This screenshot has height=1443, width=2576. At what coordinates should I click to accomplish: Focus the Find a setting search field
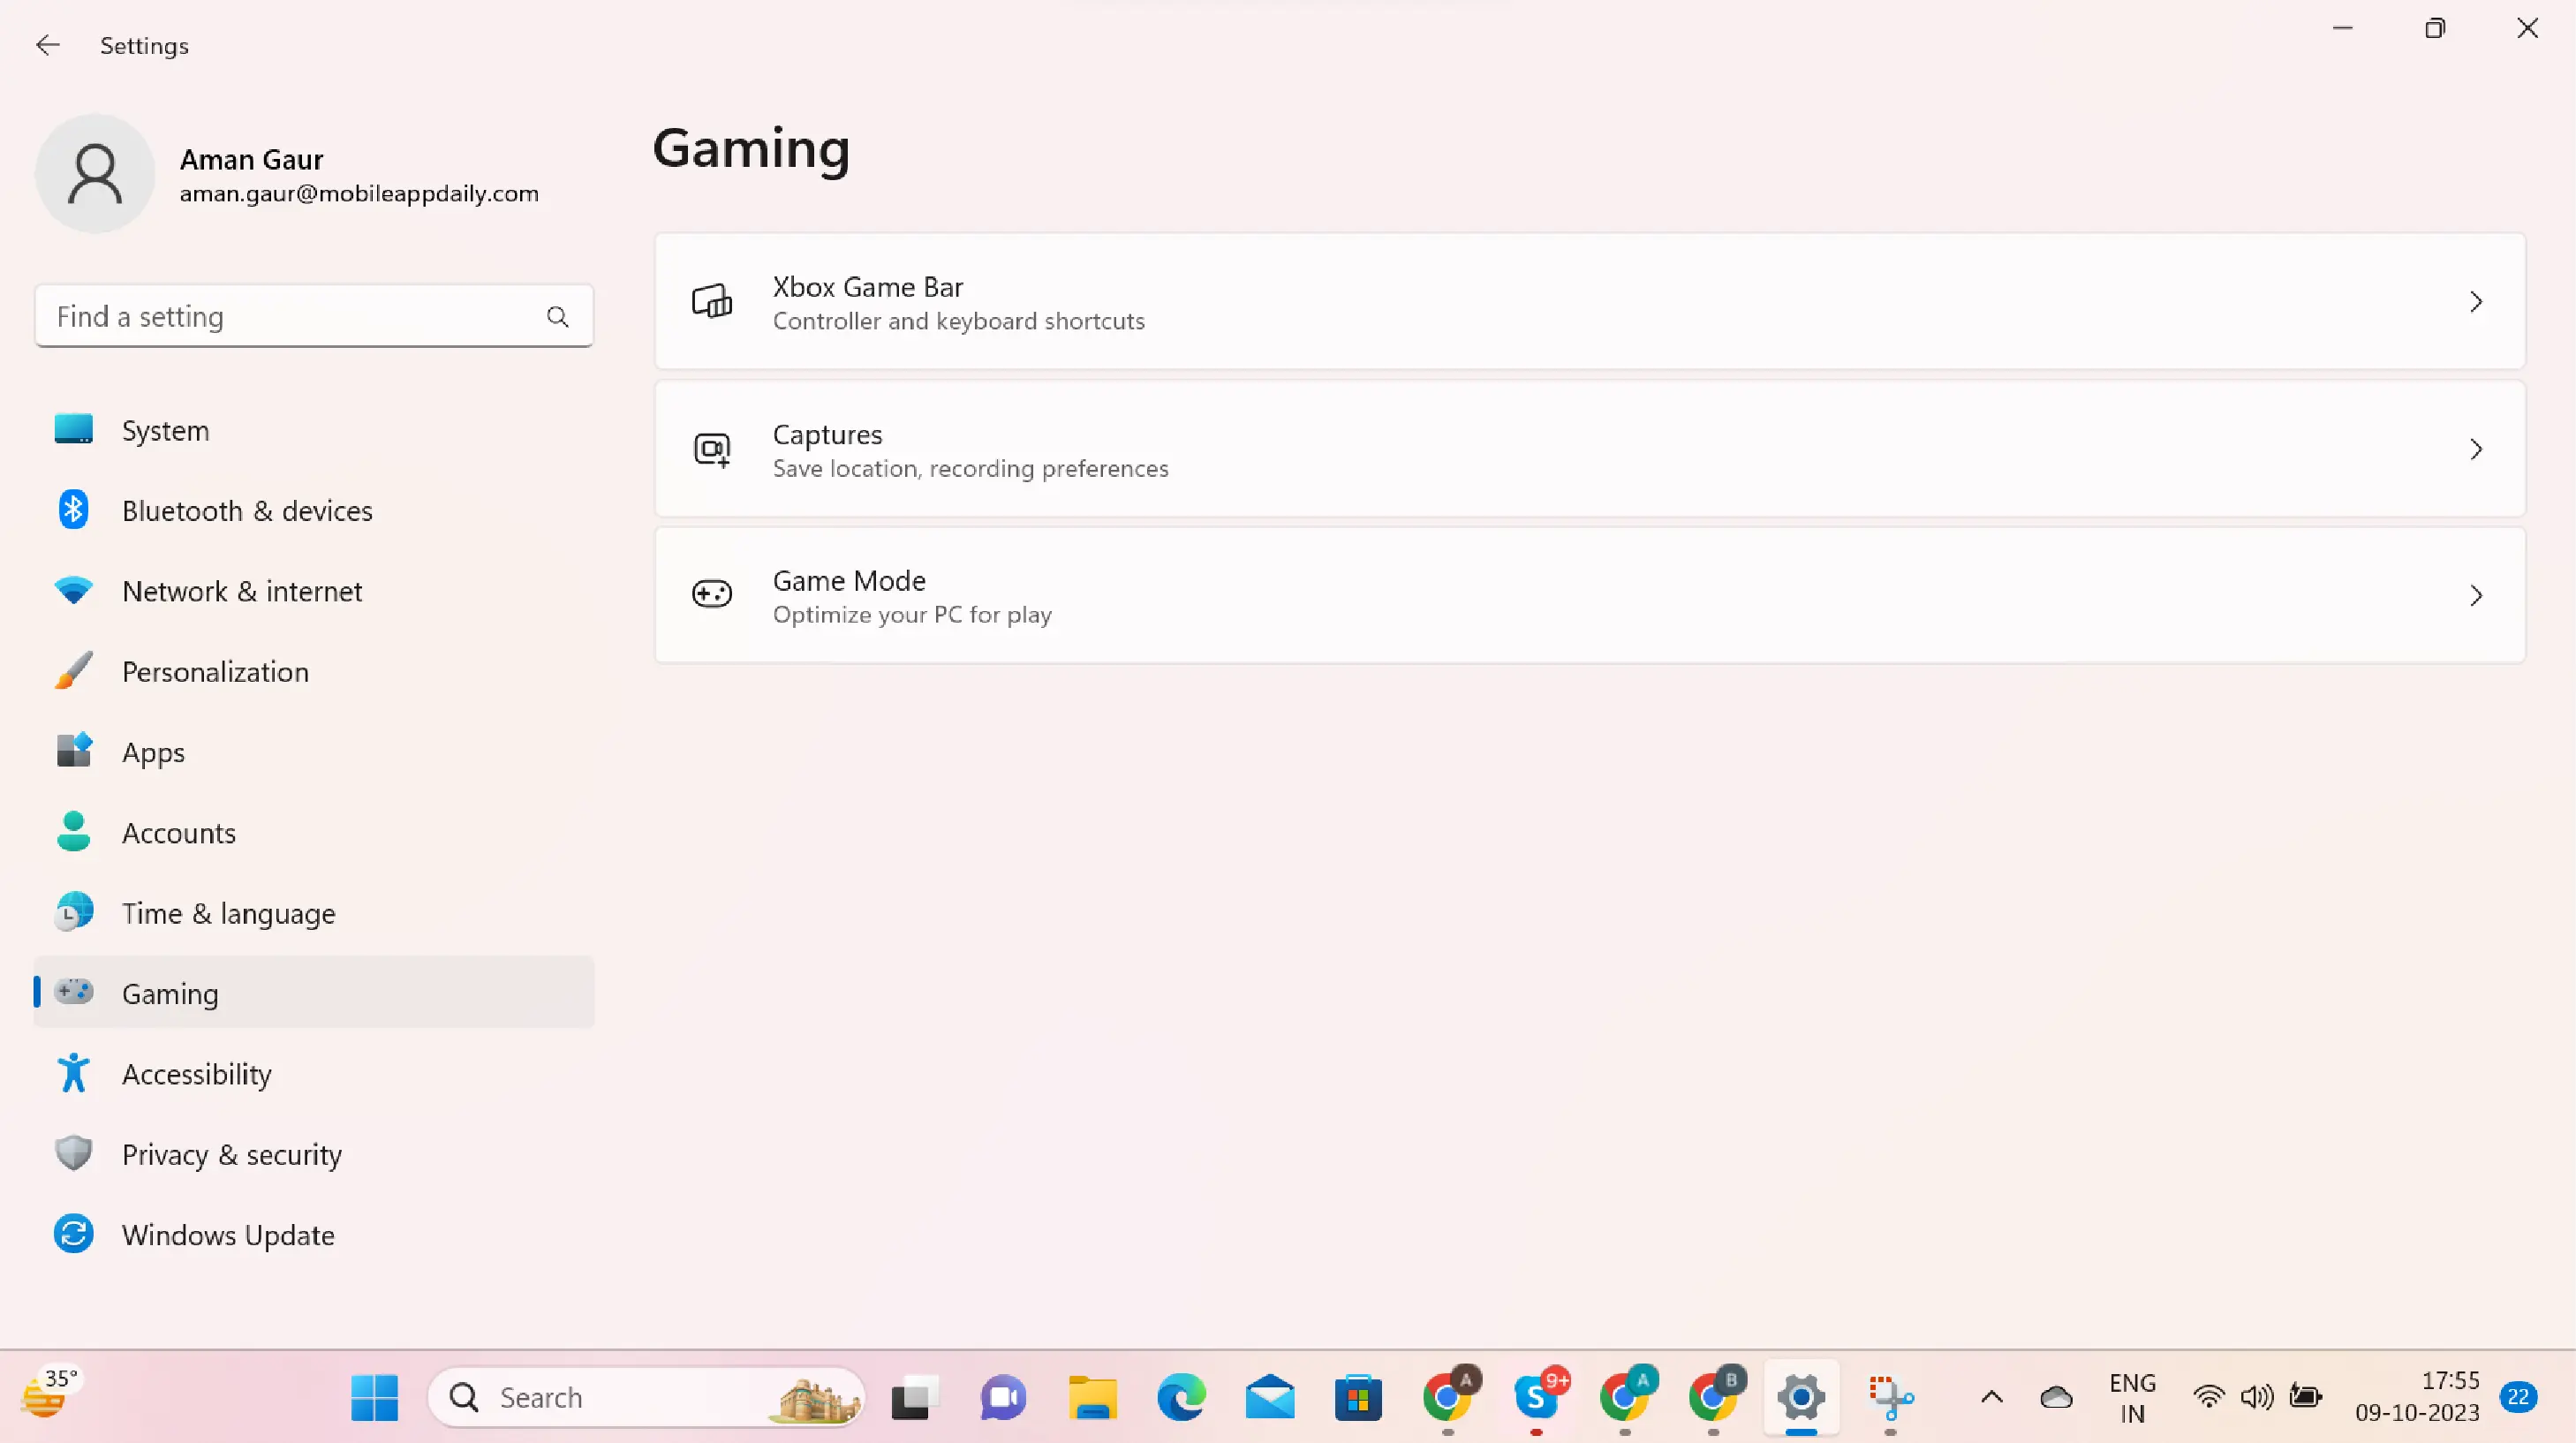tap(314, 317)
